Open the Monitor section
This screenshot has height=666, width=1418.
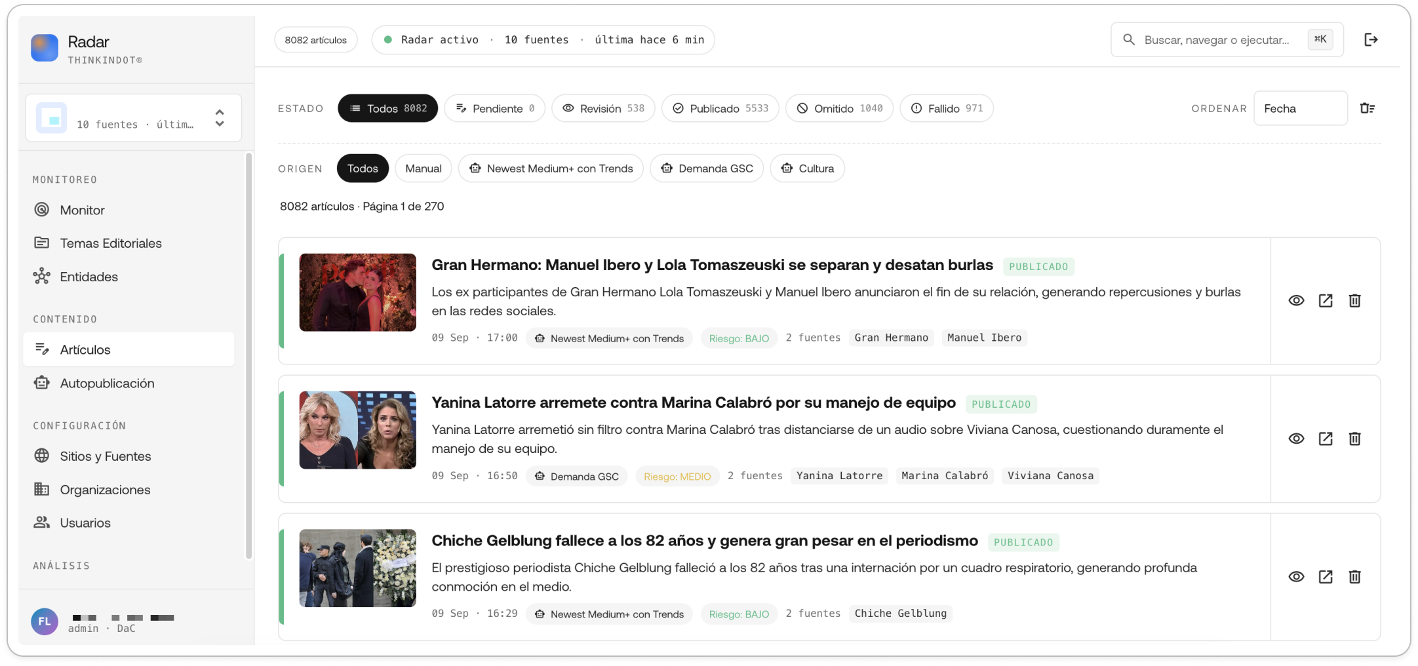tap(128, 210)
